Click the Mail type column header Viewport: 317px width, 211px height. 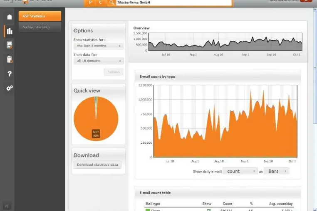[153, 204]
